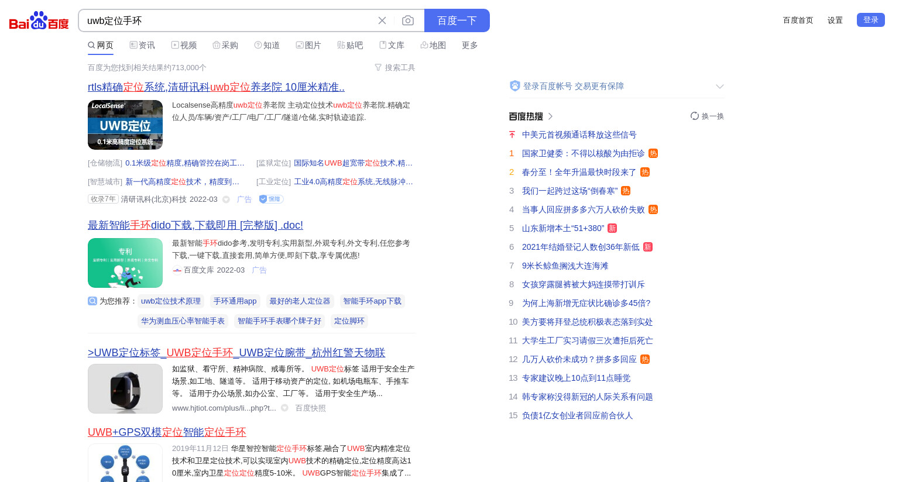The image size is (899, 482).
Task: Open the 0.1米级定位精度 sublink
Action: [x=185, y=163]
